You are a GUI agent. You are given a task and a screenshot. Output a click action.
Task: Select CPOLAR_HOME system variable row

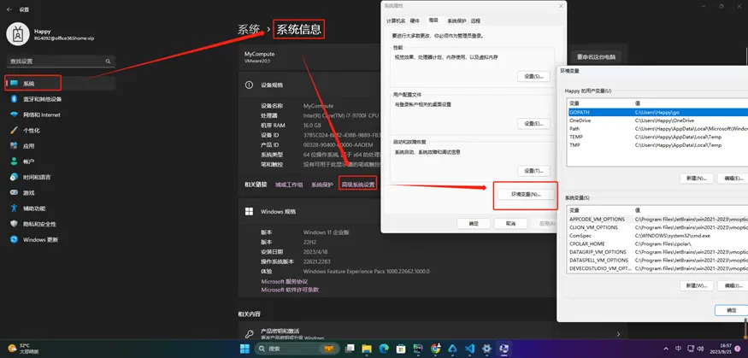pyautogui.click(x=657, y=244)
